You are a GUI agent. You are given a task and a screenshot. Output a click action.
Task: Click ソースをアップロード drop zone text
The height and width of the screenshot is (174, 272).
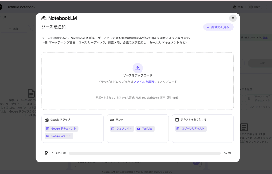point(138,75)
